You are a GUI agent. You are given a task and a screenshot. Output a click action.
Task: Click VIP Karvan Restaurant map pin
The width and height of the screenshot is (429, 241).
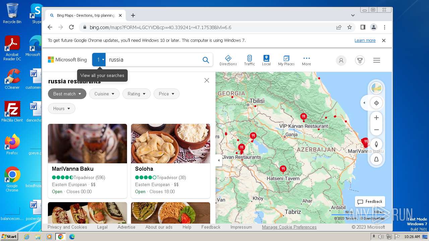303,117
